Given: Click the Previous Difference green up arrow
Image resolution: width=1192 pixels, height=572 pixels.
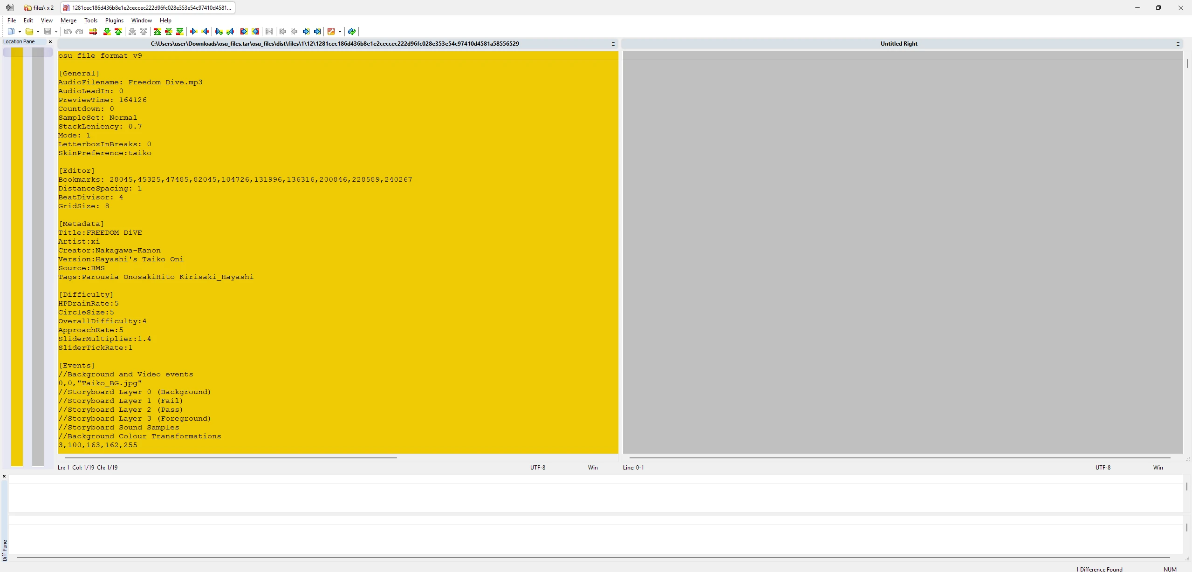Looking at the screenshot, I should pos(118,32).
